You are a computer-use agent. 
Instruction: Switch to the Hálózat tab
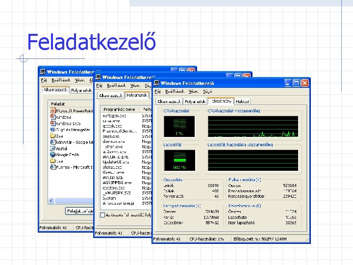point(243,102)
